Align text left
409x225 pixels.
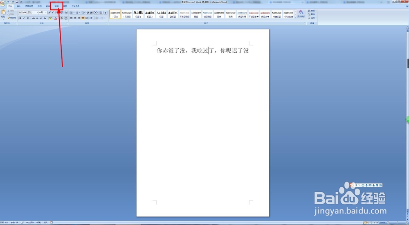(x=71, y=18)
